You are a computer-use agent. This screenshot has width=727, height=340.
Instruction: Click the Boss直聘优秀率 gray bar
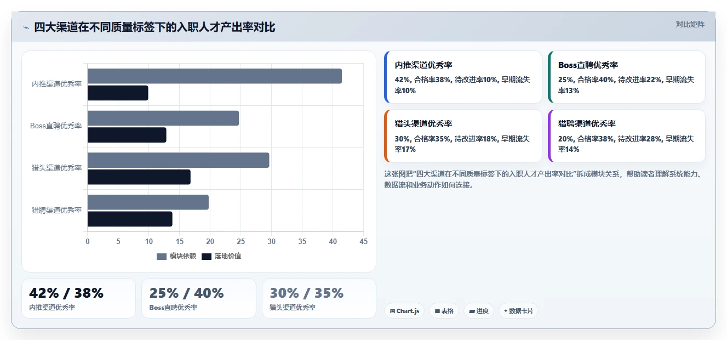coord(163,118)
